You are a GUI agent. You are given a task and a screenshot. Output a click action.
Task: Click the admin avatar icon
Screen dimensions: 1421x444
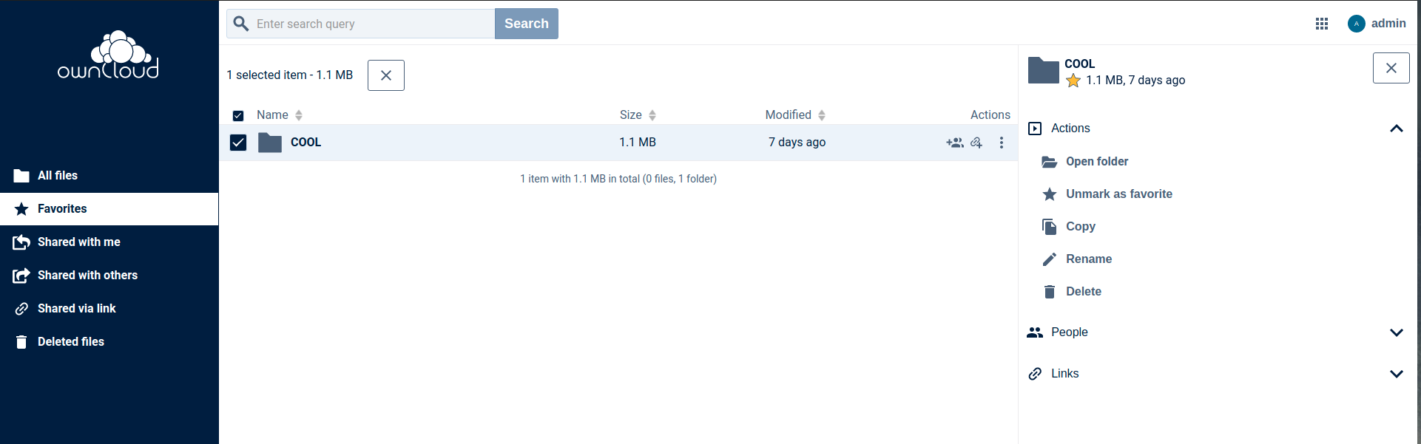[x=1357, y=24]
